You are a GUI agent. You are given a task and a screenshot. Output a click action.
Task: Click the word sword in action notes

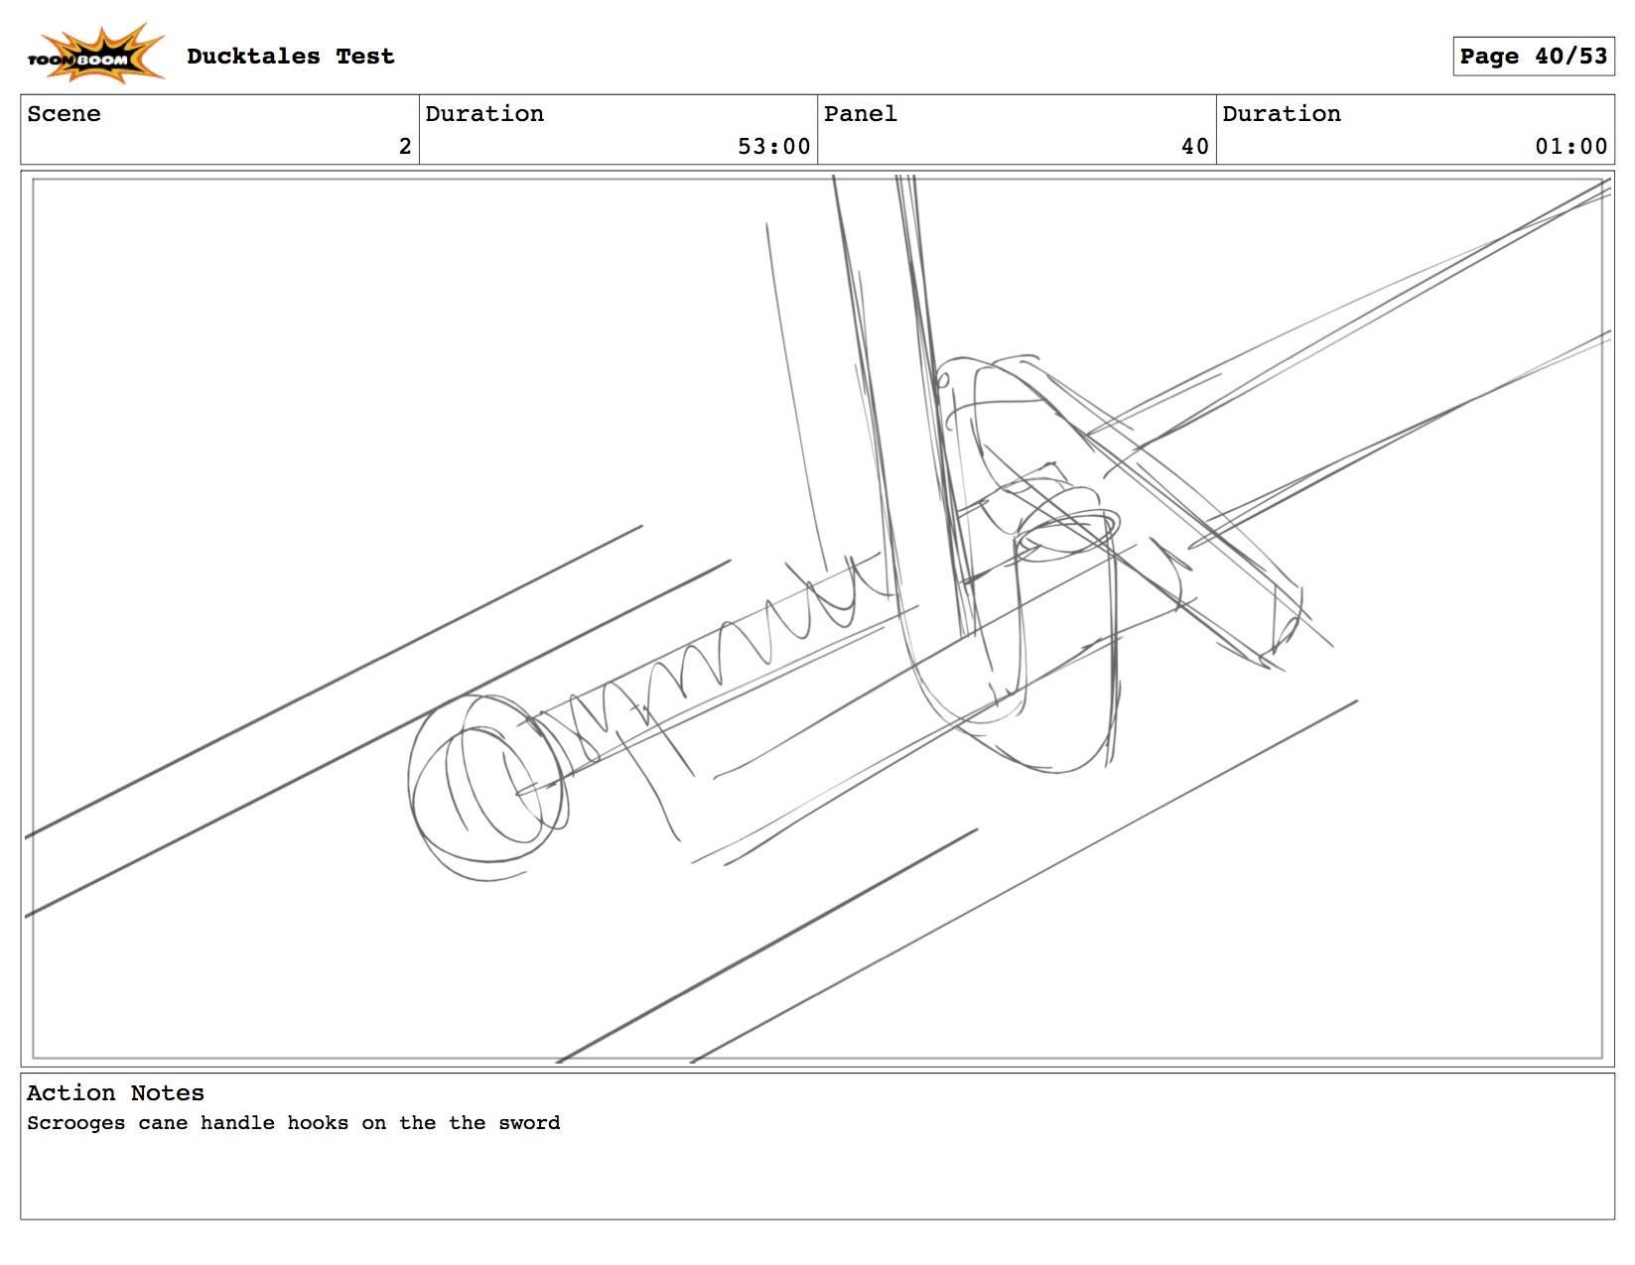tap(529, 1123)
